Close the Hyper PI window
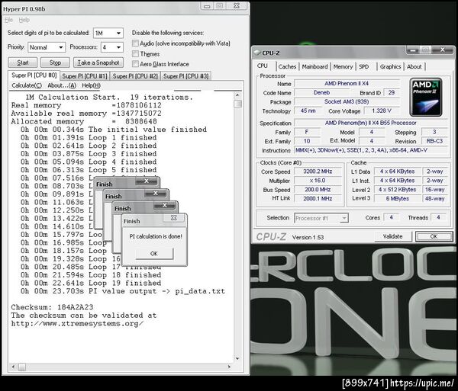Viewport: 458px width, 391px height. tap(237, 6)
